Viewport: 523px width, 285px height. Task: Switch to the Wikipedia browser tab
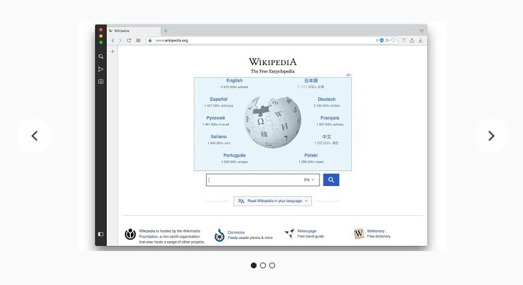coord(134,31)
